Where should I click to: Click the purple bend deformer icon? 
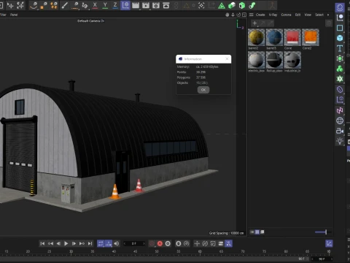tap(340, 89)
